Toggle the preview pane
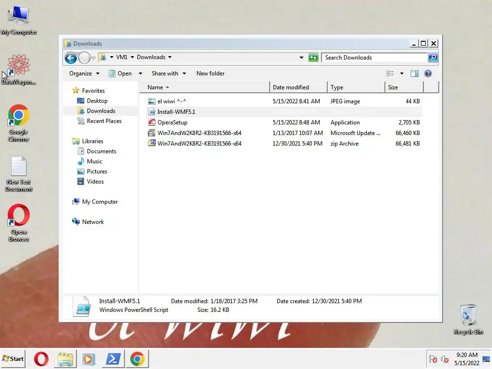 click(x=415, y=74)
